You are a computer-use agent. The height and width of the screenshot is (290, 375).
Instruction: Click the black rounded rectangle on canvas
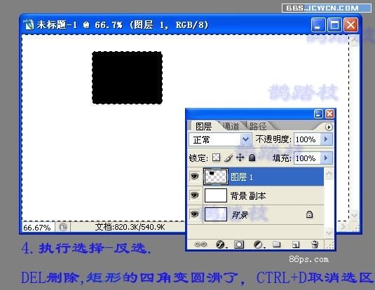click(x=128, y=78)
